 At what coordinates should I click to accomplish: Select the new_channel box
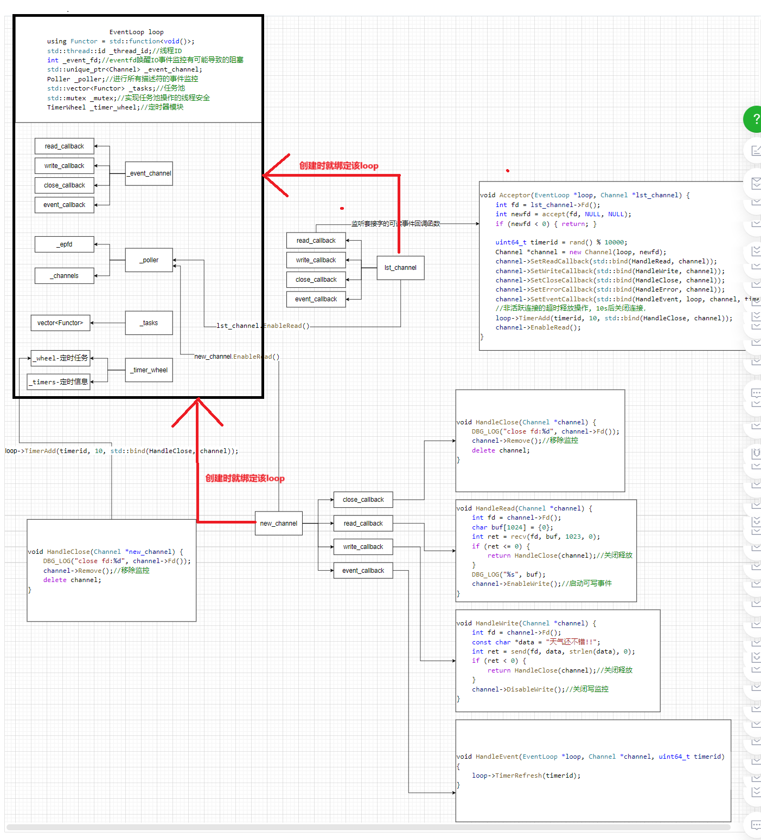point(279,524)
